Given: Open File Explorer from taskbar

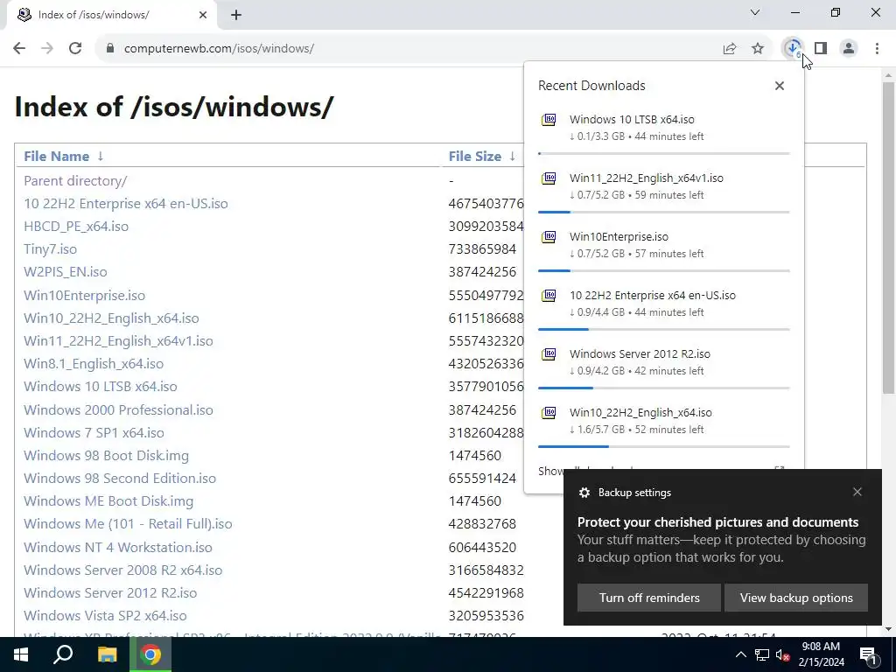Looking at the screenshot, I should pos(107,654).
